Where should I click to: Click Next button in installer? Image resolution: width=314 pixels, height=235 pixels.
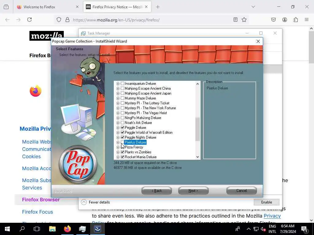pos(193,191)
